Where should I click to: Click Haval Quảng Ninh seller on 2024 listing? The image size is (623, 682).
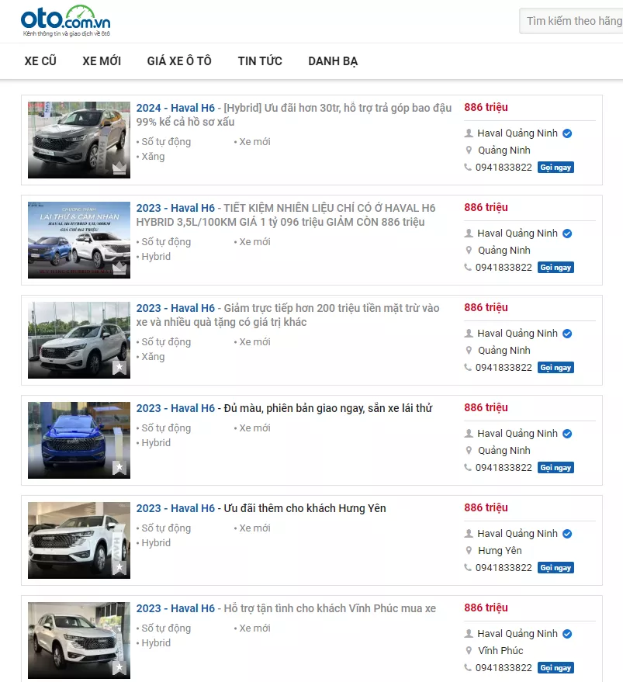click(517, 133)
